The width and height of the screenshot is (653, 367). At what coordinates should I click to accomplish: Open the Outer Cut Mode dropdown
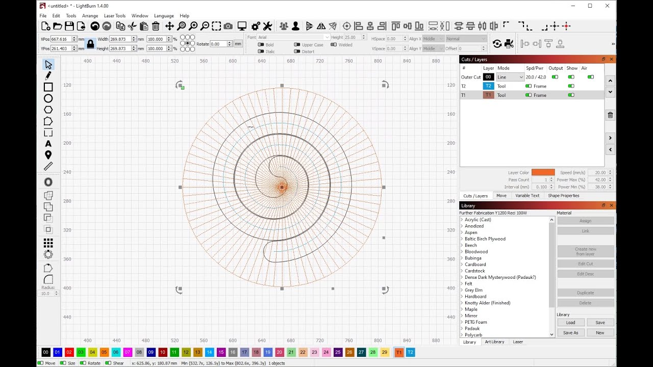tap(510, 77)
